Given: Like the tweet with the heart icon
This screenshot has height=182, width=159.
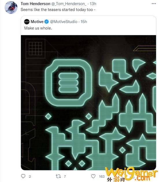Looking at the screenshot, I should (93, 176).
